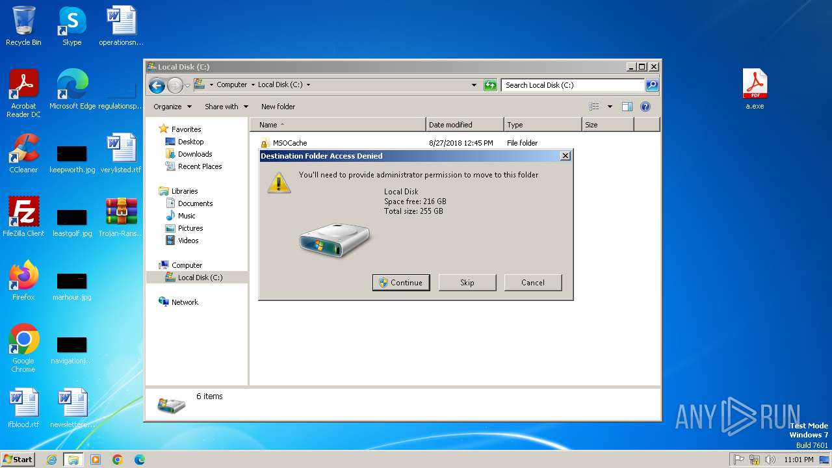Select the CCleaner desktop shortcut

point(23,153)
